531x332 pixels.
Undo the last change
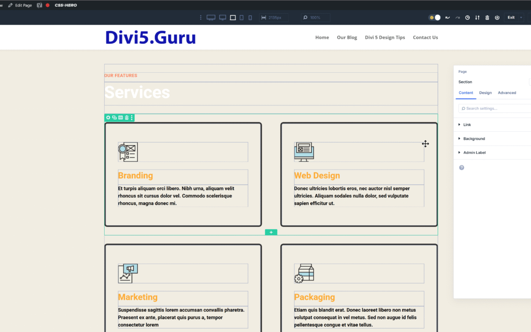[447, 18]
